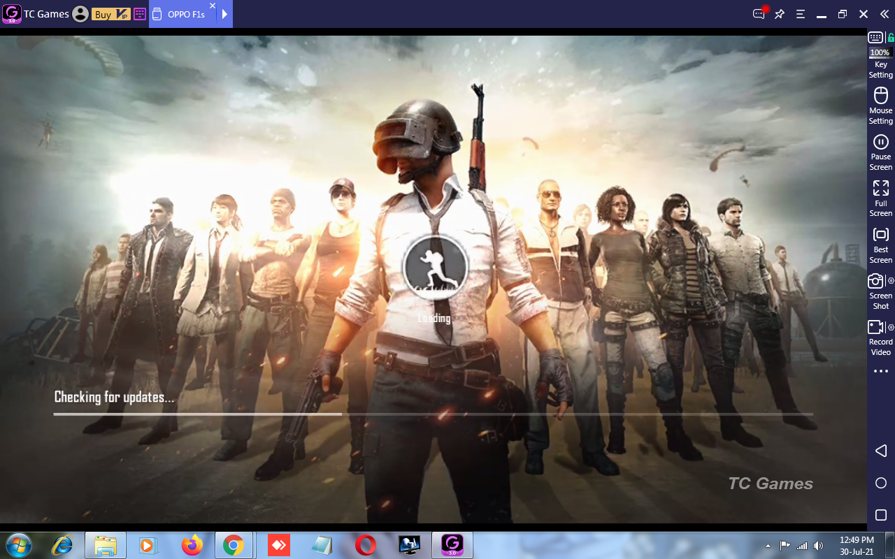
Task: Open the user account profile icon
Action: (x=80, y=14)
